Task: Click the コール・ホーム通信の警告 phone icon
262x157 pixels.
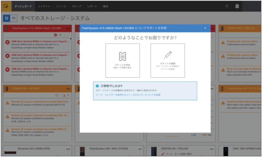Action: coord(162,154)
